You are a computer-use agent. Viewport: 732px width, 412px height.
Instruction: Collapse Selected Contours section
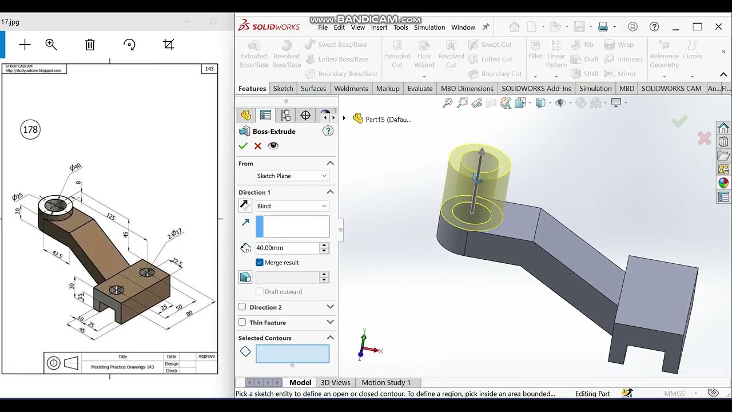(330, 338)
